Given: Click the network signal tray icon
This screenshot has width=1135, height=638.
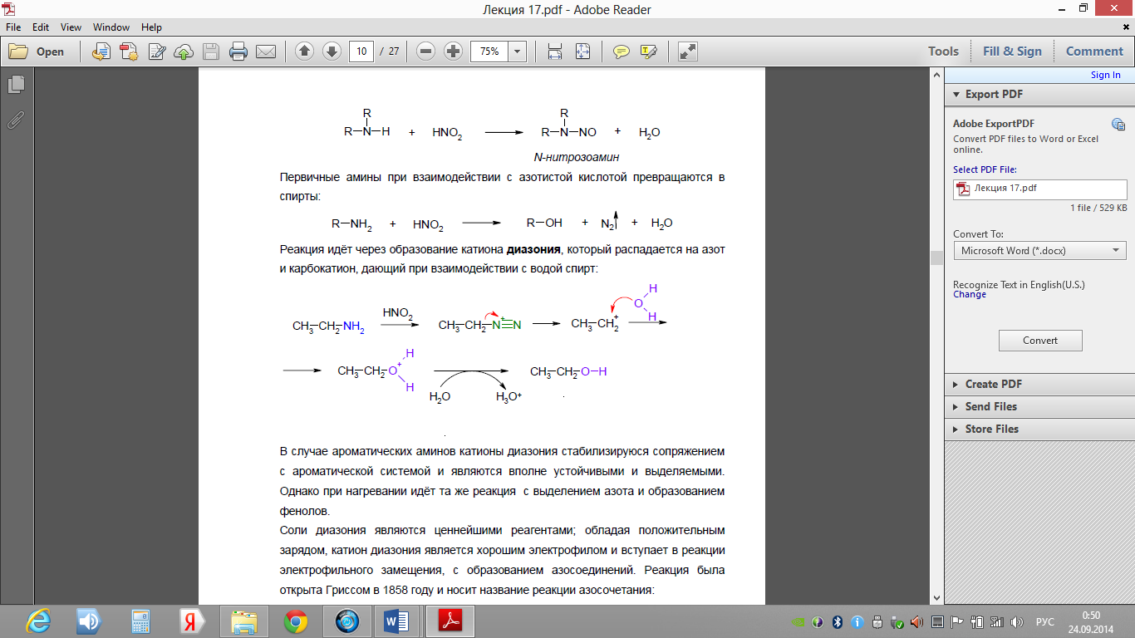Looking at the screenshot, I should pos(997,621).
